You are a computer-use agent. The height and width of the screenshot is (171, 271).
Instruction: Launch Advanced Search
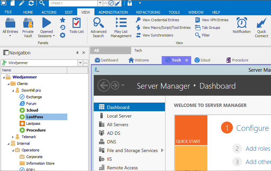pos(98,27)
